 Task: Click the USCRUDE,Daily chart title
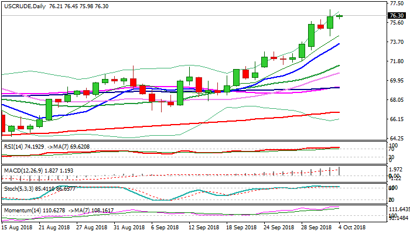coord(22,5)
